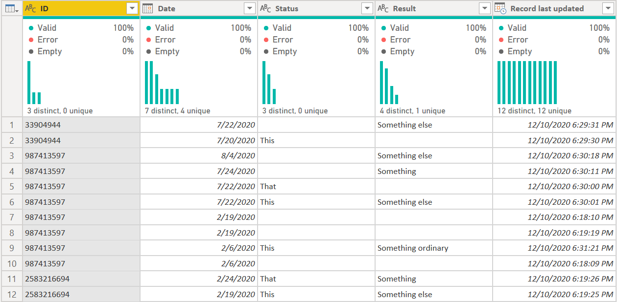
Task: Click Result 'Something else' in row 12
Action: [434, 294]
